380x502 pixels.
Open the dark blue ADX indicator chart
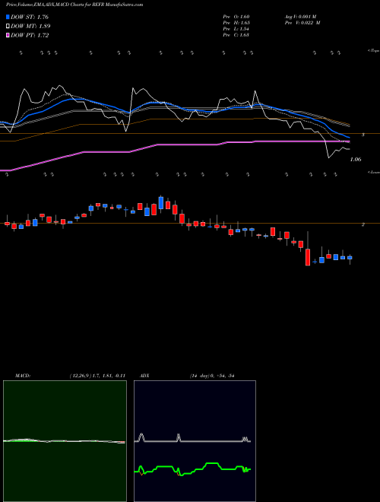(195, 441)
